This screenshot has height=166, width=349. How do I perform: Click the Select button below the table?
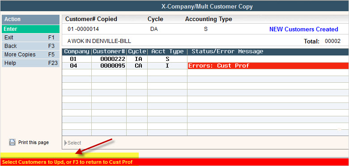pos(73,143)
